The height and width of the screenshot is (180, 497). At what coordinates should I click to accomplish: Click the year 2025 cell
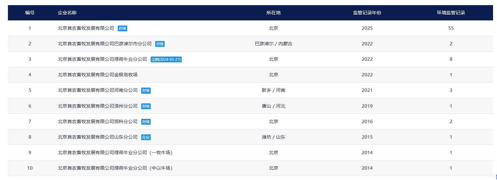tap(367, 28)
